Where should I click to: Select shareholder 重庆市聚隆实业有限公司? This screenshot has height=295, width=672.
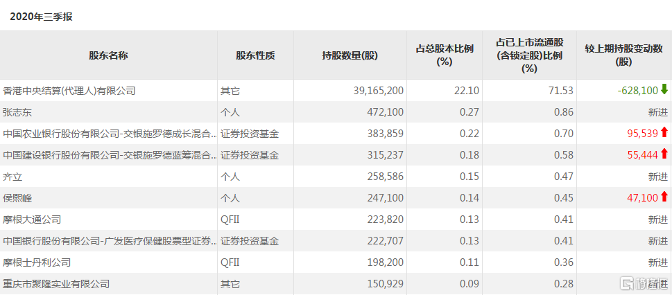pos(56,284)
